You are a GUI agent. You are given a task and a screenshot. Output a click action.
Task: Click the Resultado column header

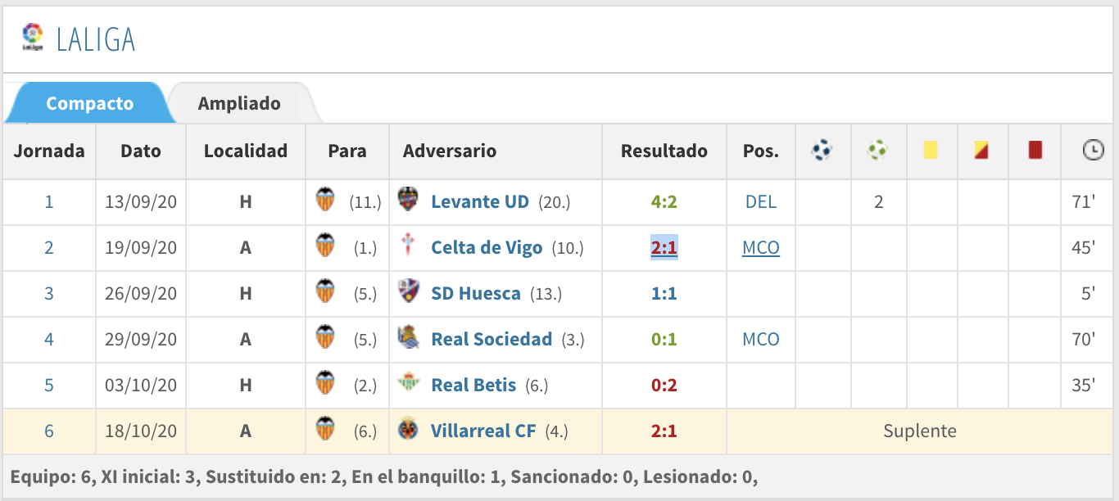click(x=664, y=151)
